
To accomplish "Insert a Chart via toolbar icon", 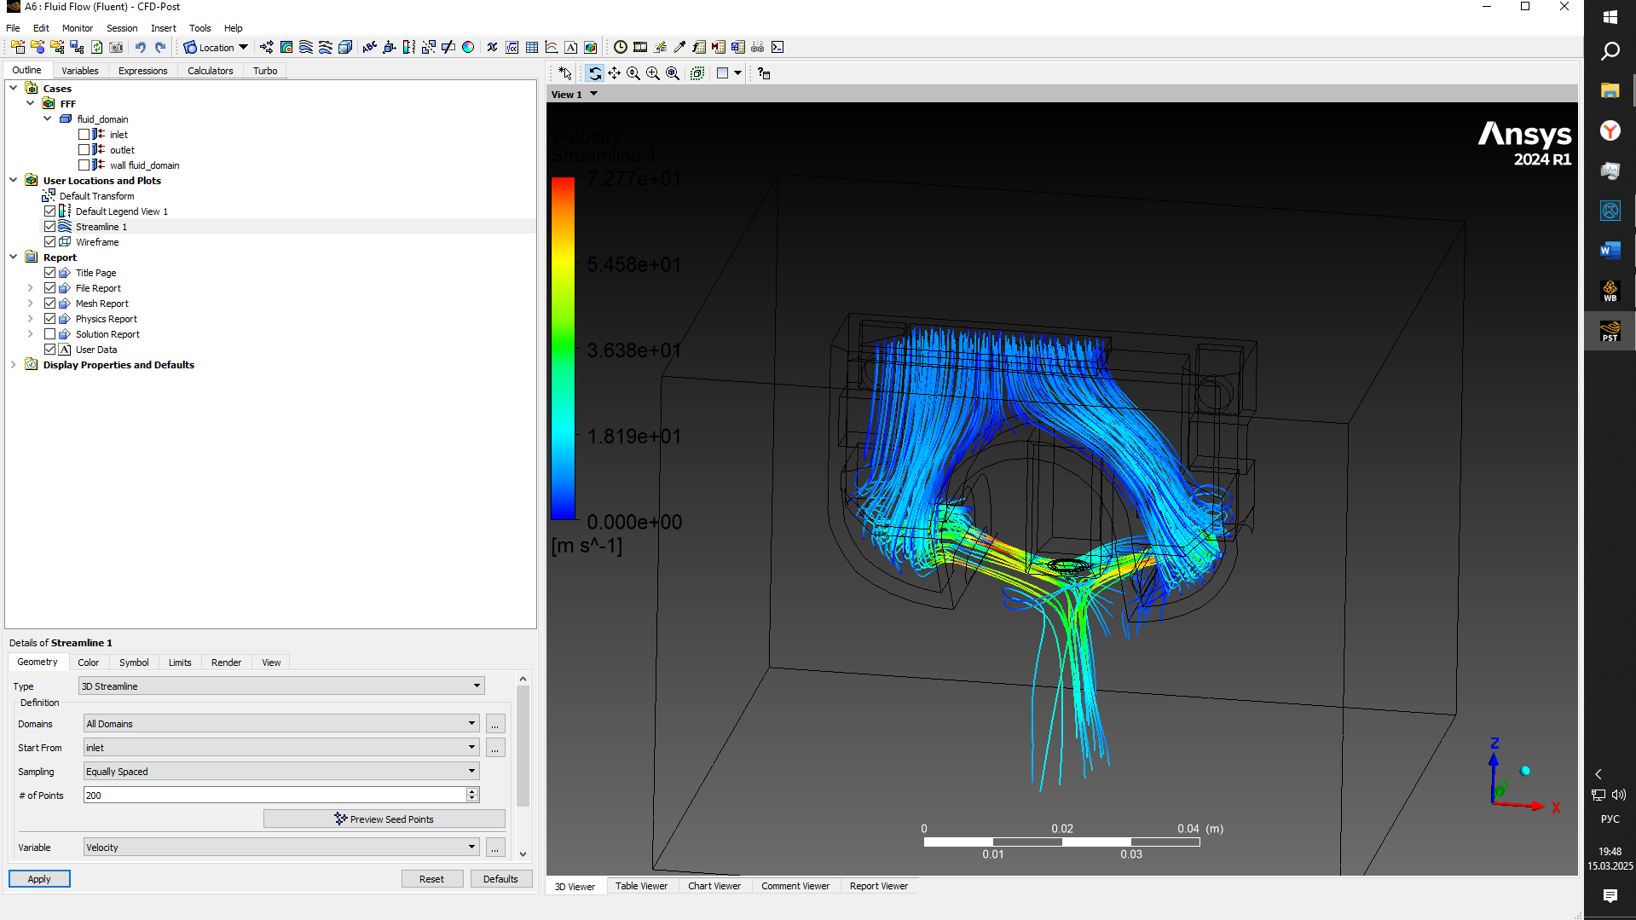I will click(x=552, y=47).
